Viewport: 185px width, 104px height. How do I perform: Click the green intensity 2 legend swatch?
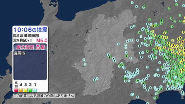[30, 90]
